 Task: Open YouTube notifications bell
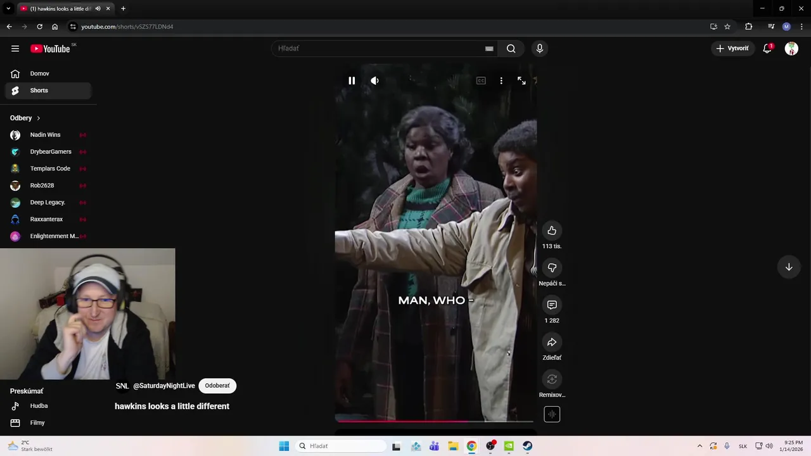tap(767, 49)
